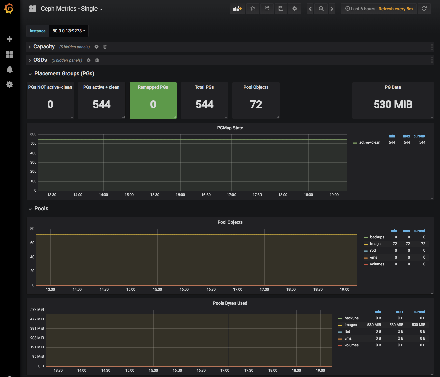Image resolution: width=440 pixels, height=377 pixels.
Task: Save dashboard with floppy disk icon
Action: [x=281, y=9]
